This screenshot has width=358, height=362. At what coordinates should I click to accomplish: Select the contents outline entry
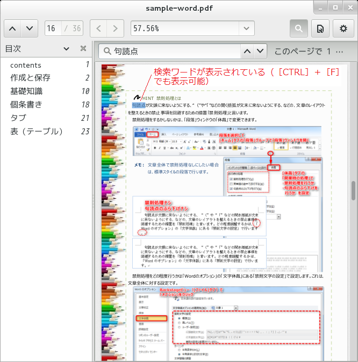click(26, 65)
